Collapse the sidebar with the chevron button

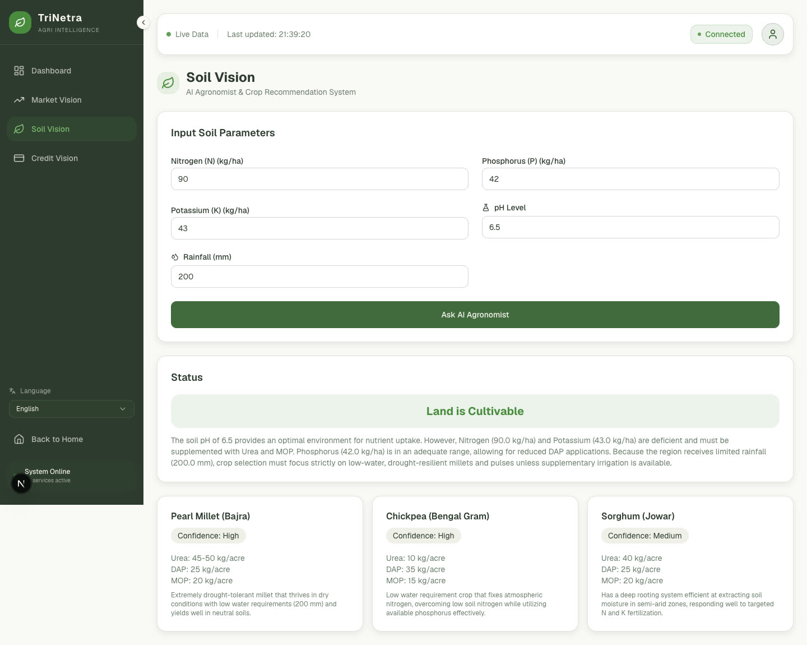click(x=143, y=22)
